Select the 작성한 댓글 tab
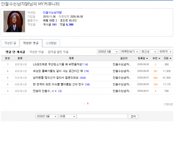 (x=31, y=43)
